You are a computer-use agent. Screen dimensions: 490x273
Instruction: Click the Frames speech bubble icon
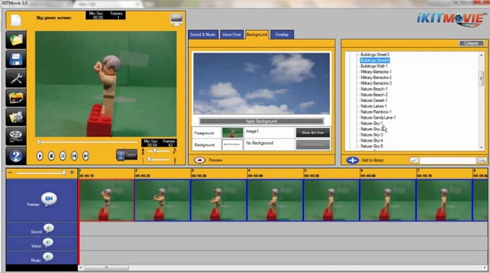(x=49, y=199)
